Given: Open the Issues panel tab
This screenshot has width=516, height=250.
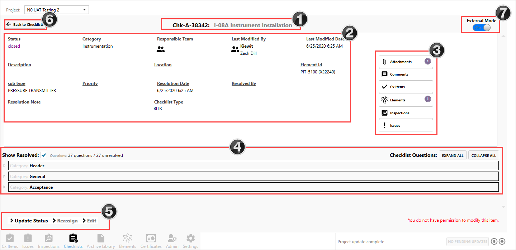Looking at the screenshot, I should 406,125.
